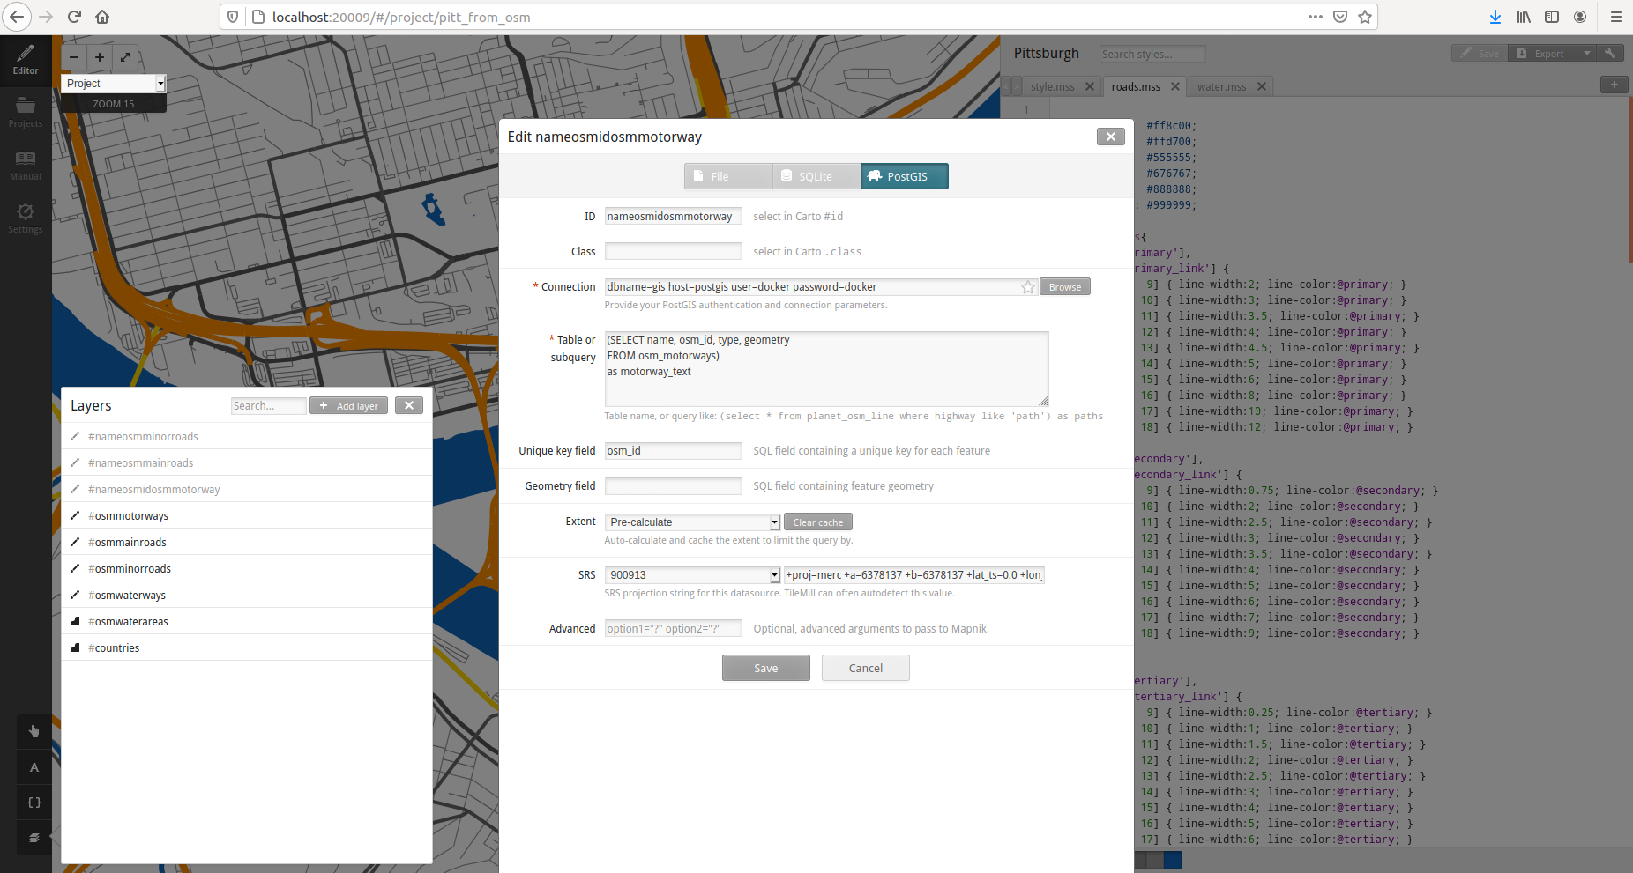Toggle fullscreen map view
1633x873 pixels.
[x=125, y=57]
